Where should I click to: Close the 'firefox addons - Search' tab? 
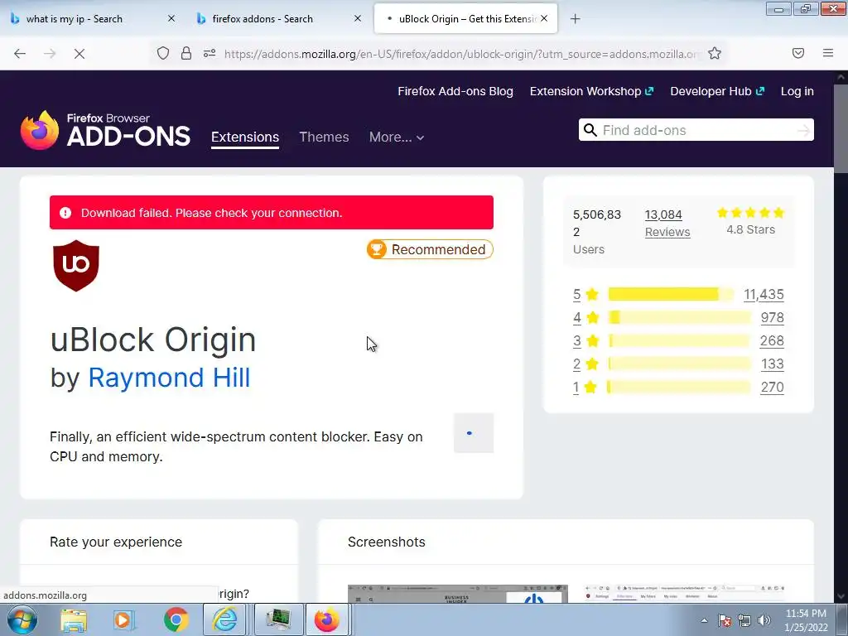(358, 18)
